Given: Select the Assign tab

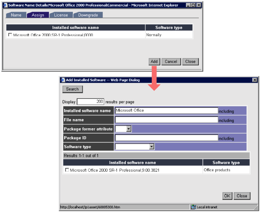Looking at the screenshot, I should tap(38, 15).
